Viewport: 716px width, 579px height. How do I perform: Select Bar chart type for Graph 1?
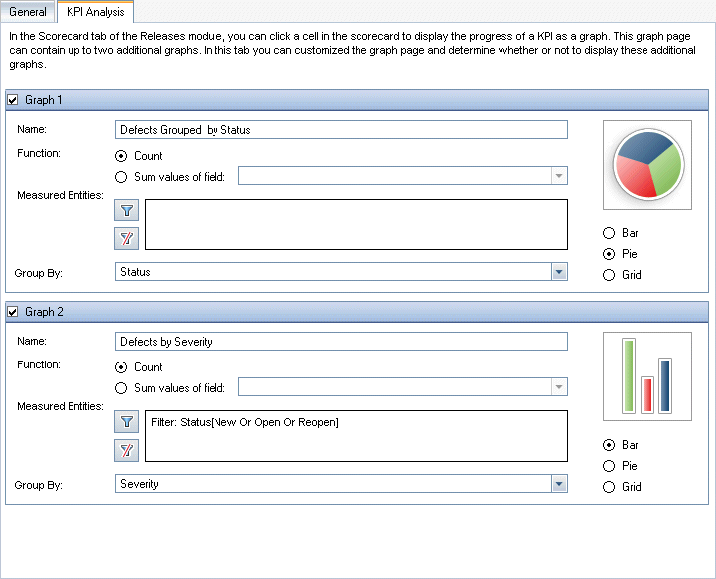point(609,233)
